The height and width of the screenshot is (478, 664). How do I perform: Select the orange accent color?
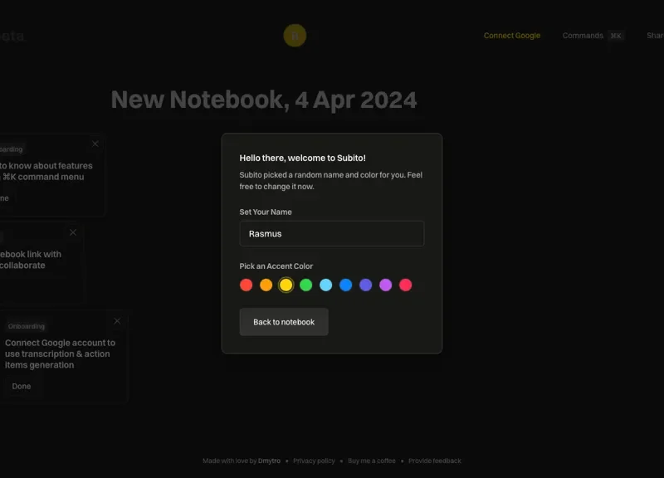click(266, 285)
